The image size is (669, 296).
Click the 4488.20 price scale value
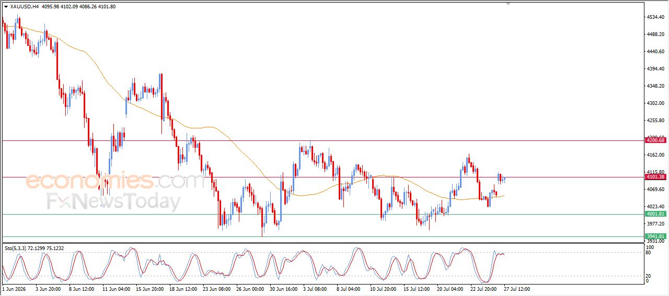pos(655,34)
